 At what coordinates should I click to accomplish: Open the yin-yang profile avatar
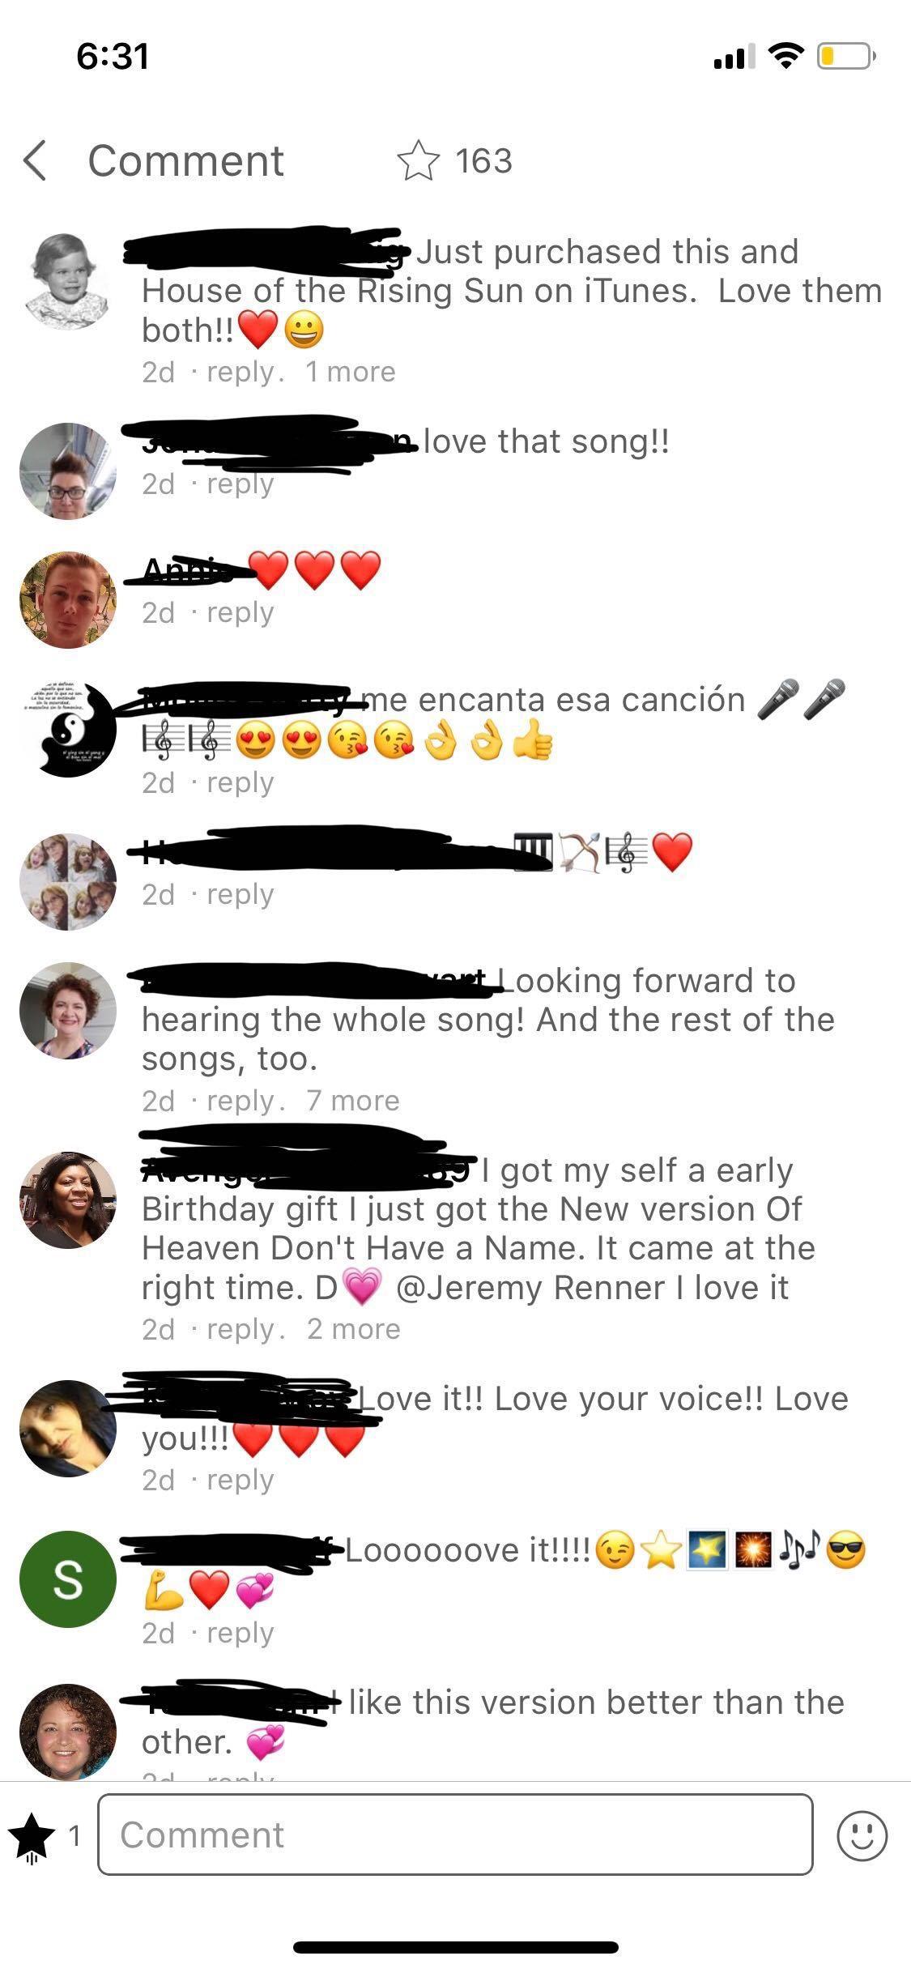(x=68, y=729)
